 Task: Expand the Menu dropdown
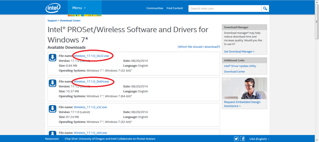tap(79, 8)
